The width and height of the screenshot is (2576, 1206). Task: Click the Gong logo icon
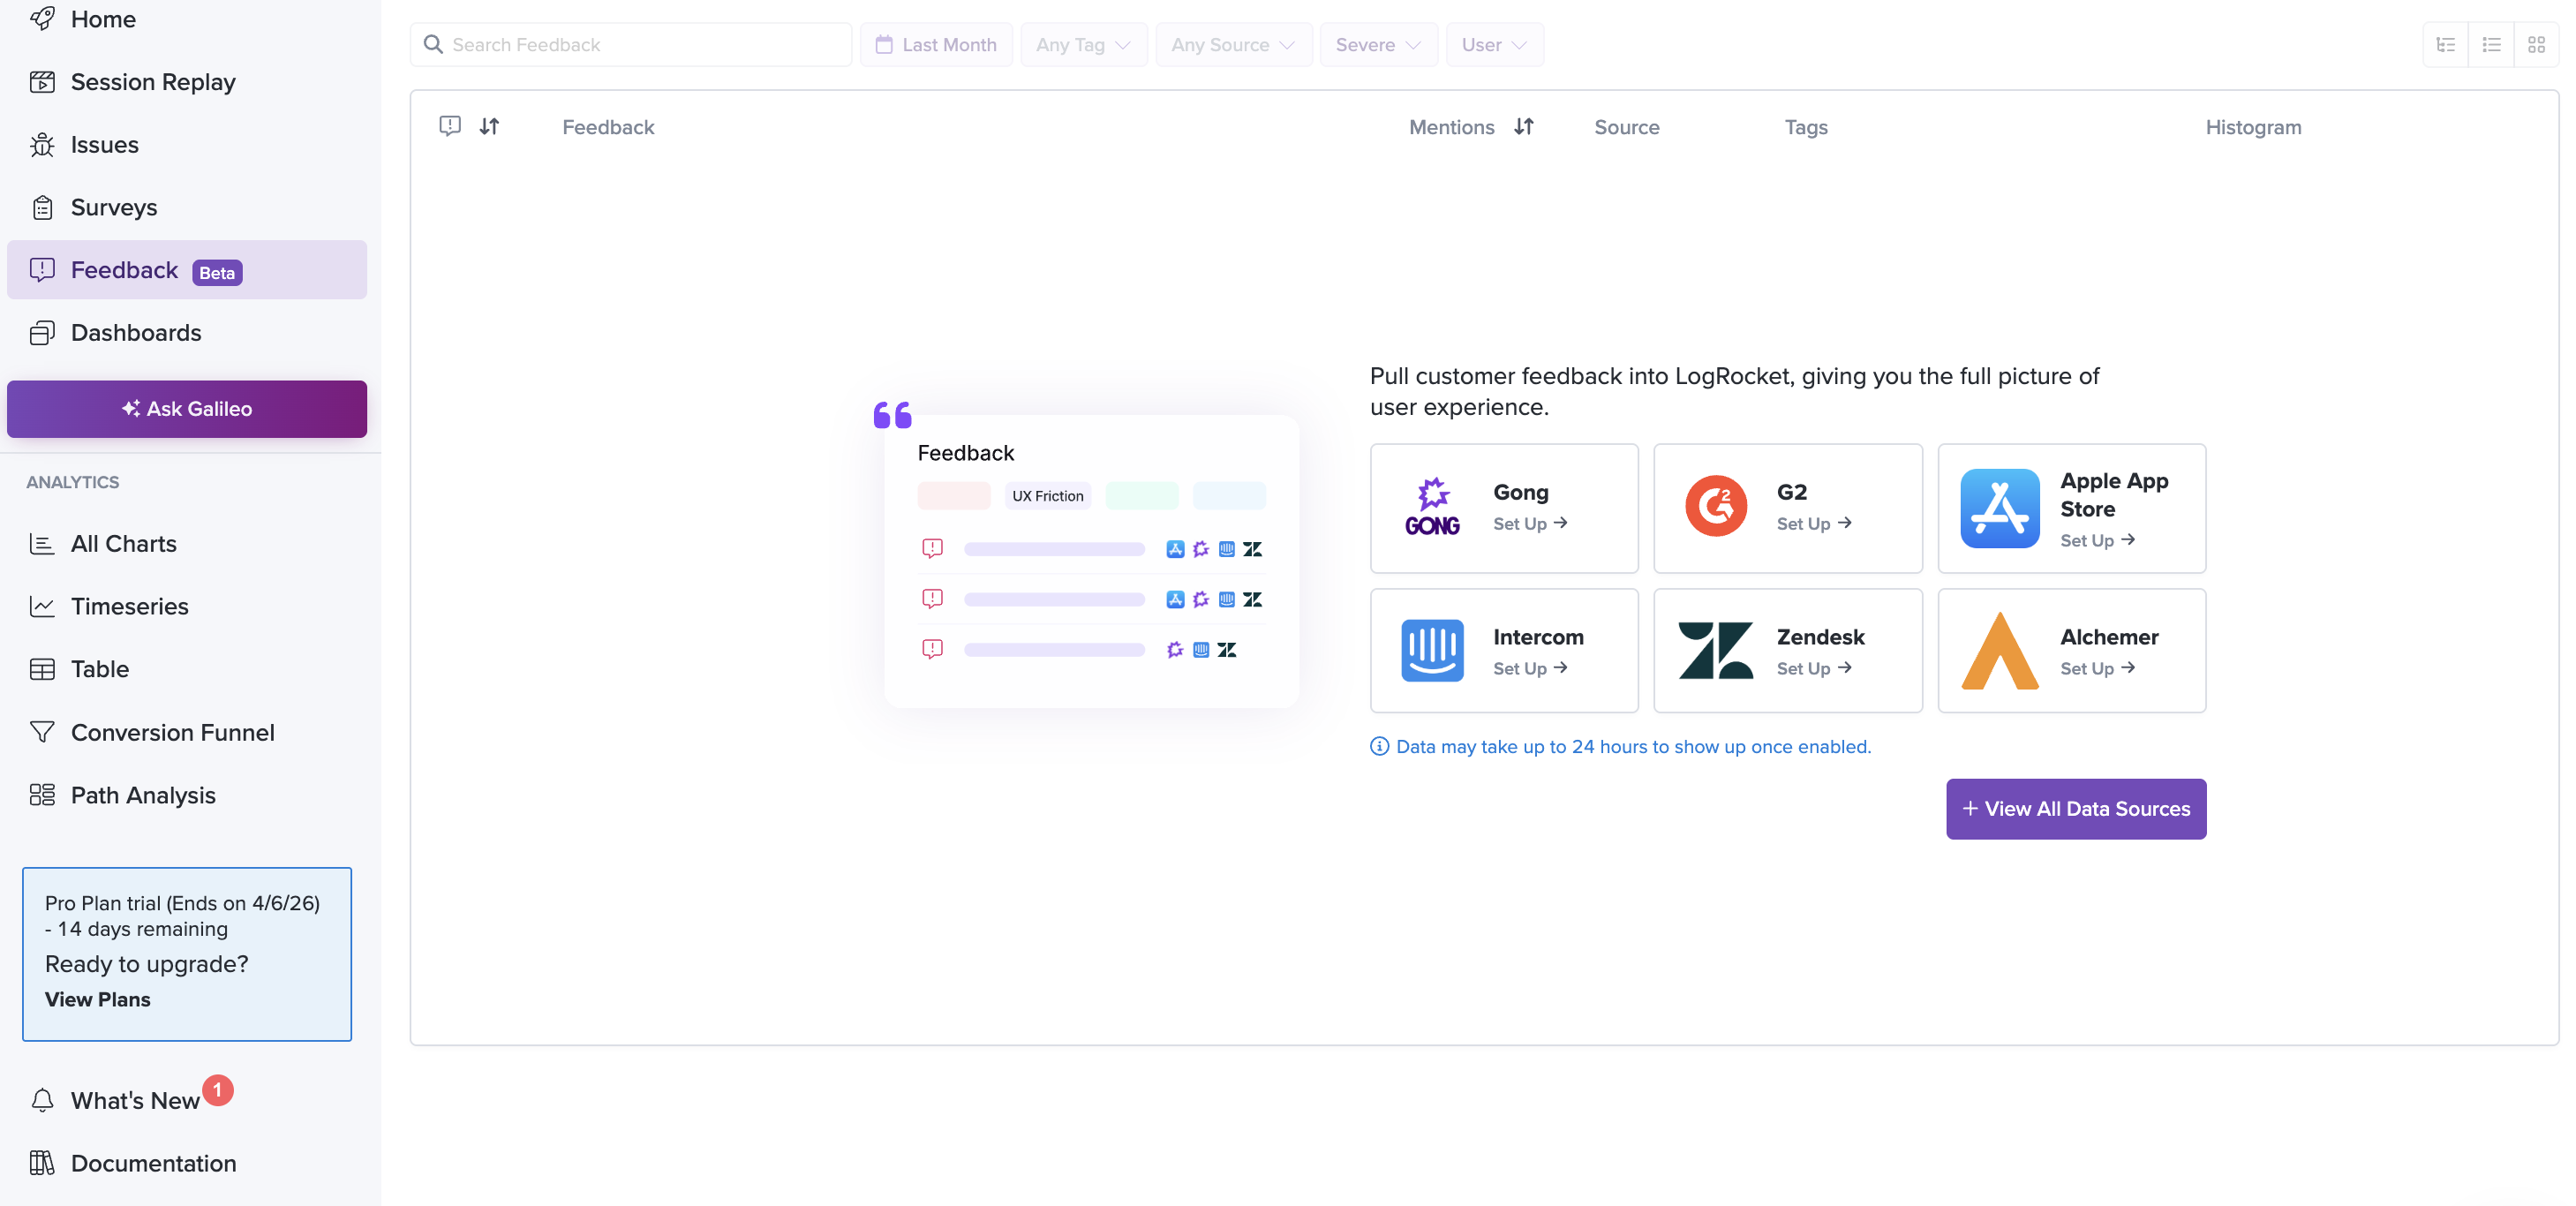[x=1432, y=507]
